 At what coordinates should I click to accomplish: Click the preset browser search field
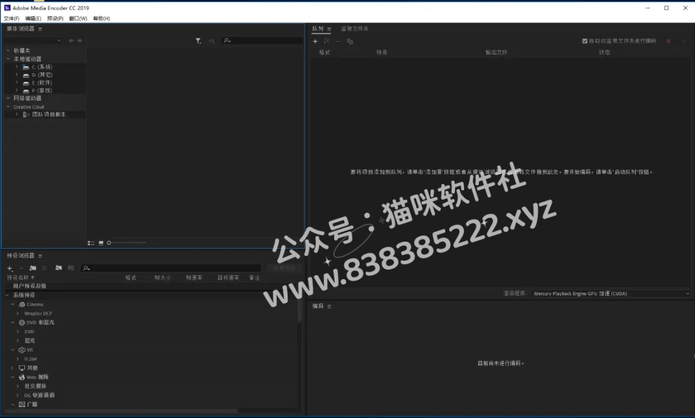(x=171, y=268)
